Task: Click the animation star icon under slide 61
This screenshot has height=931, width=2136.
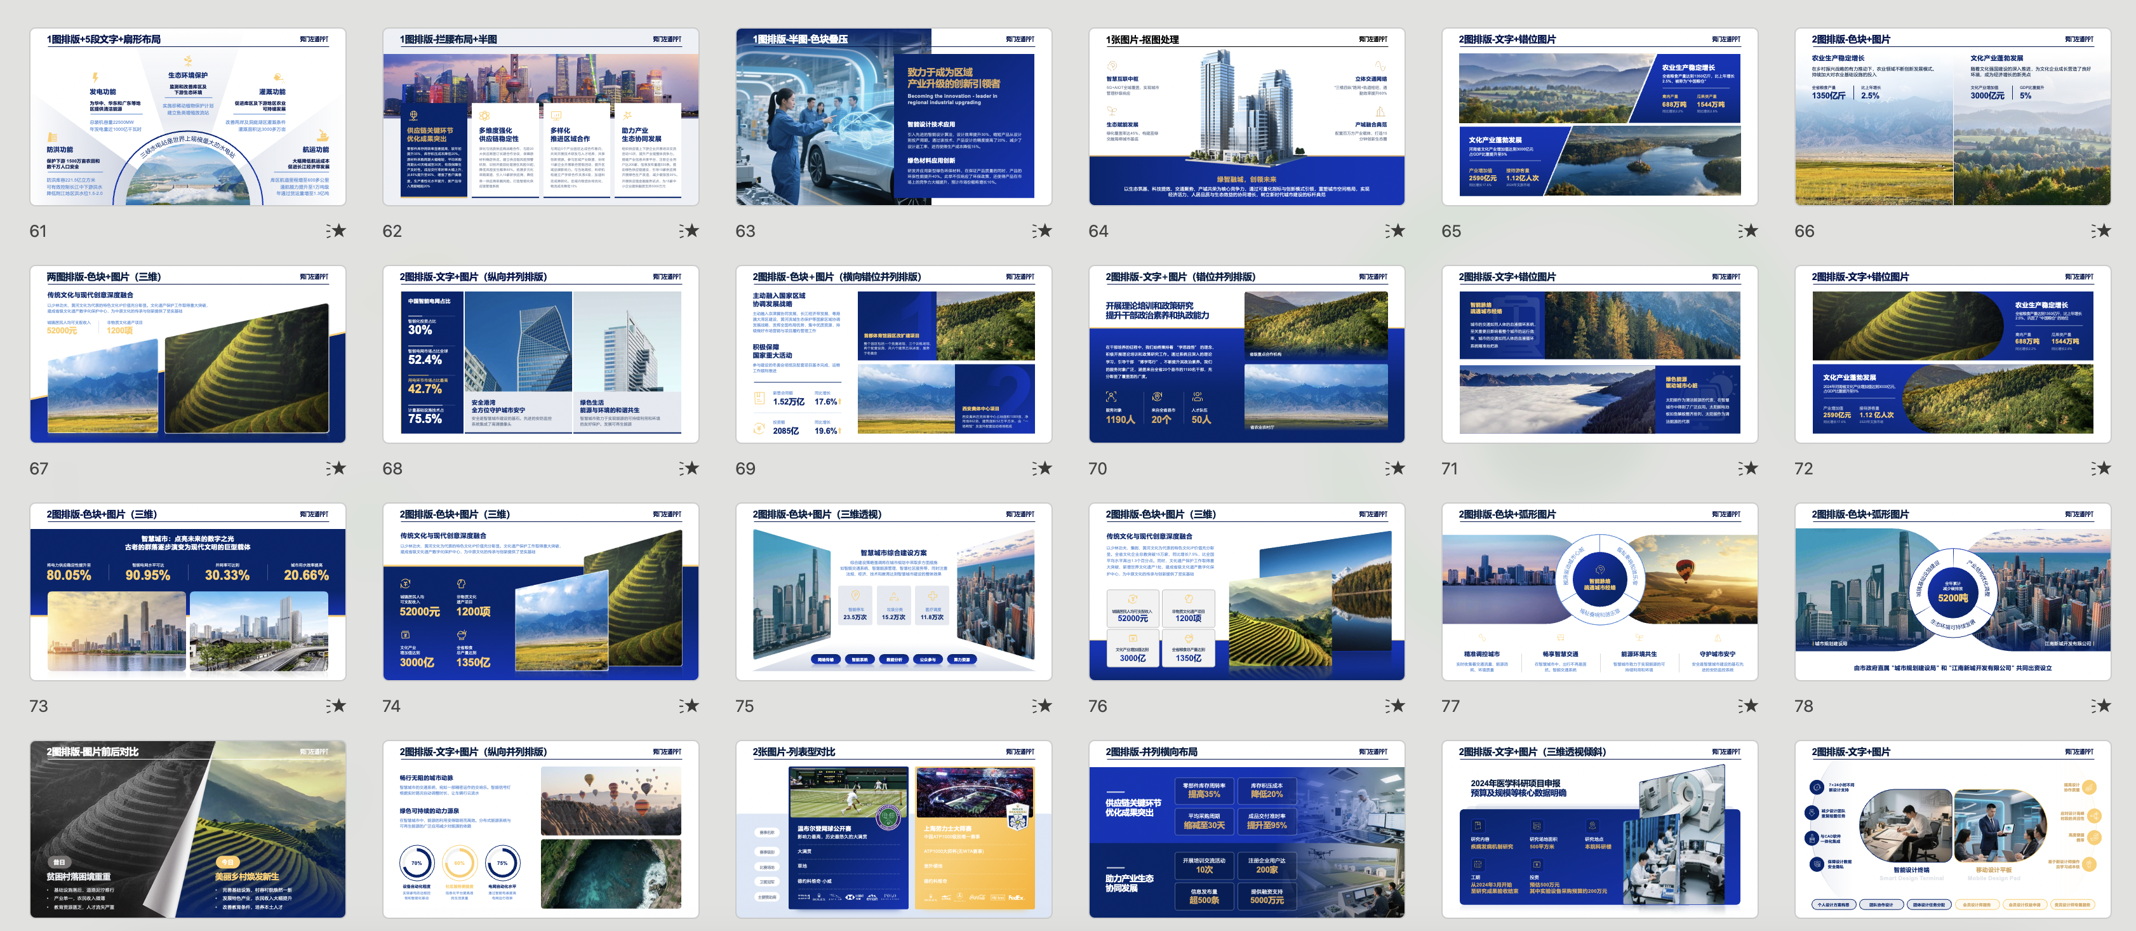Action: coord(336,231)
